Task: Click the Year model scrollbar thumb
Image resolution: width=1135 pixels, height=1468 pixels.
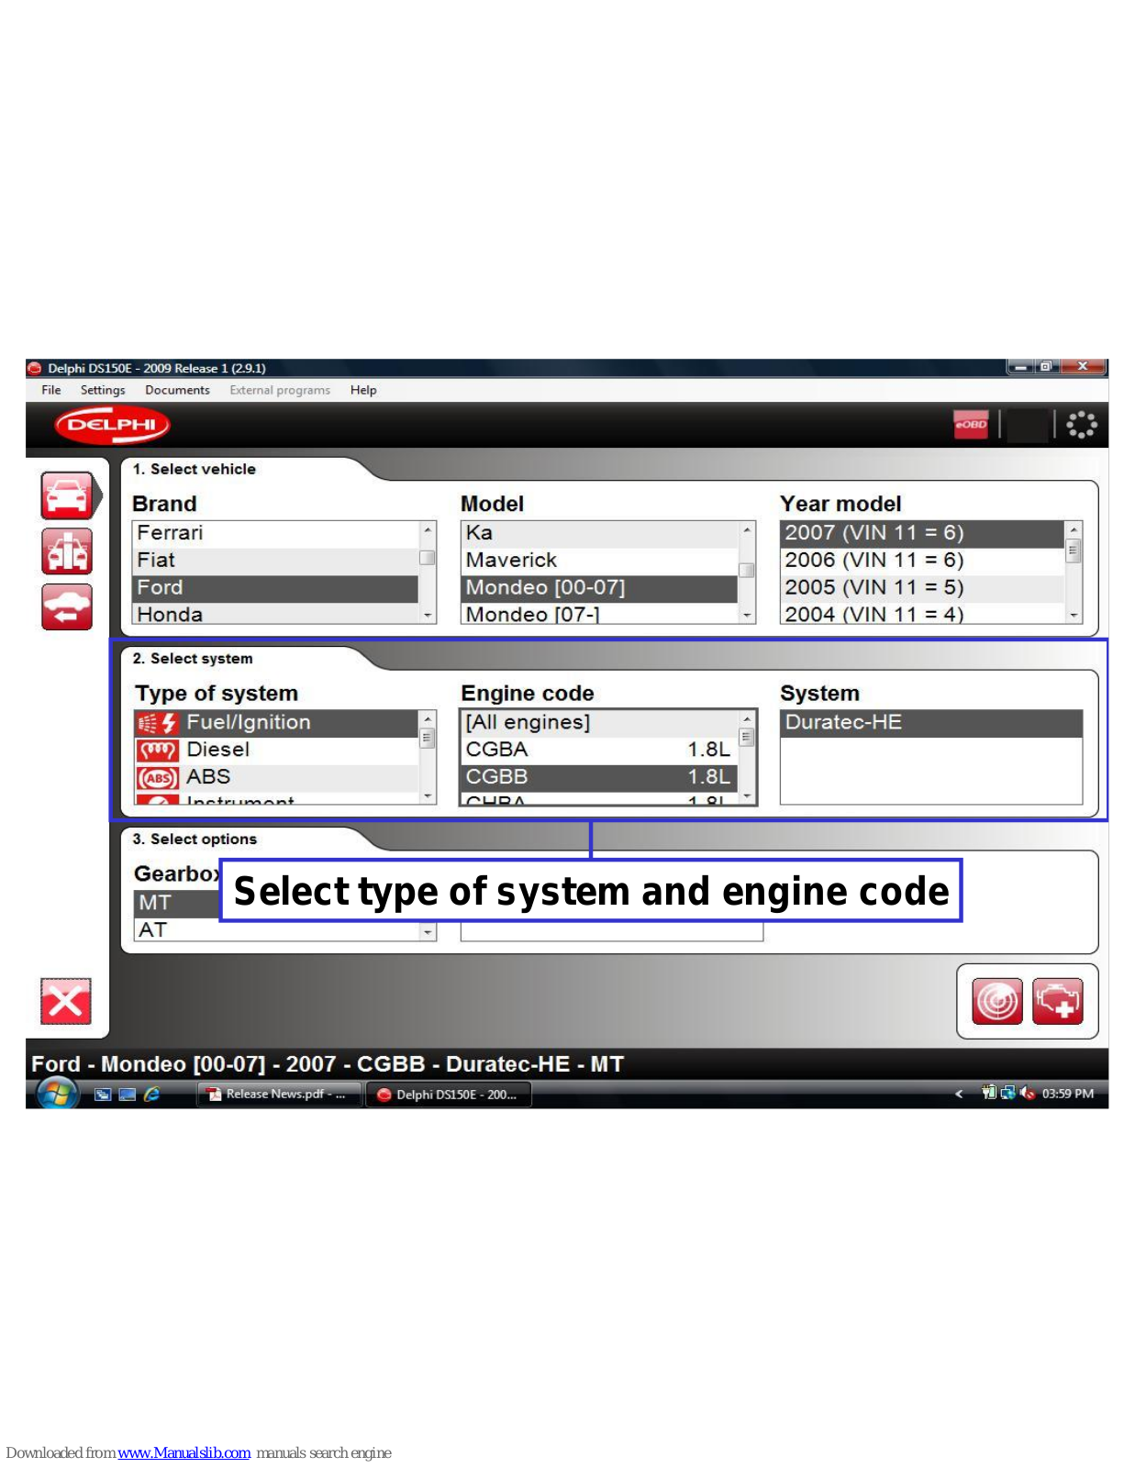Action: coord(1074,550)
